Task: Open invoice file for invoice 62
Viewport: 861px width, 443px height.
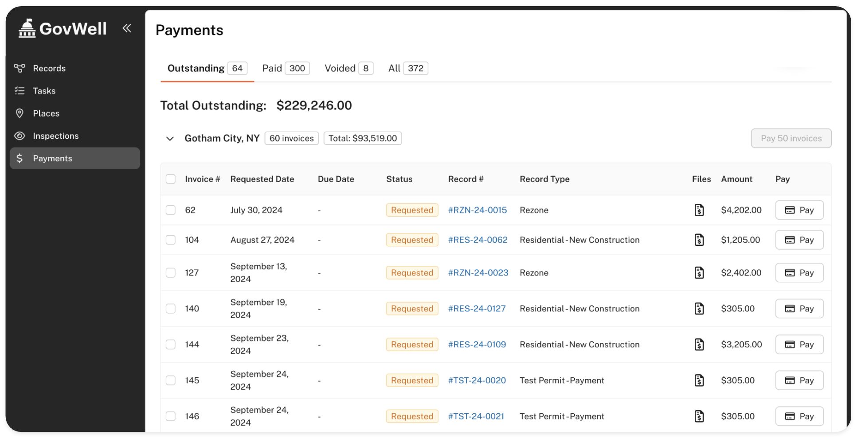Action: [699, 210]
